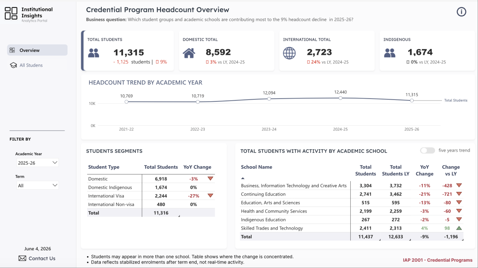Viewport: 478px width, 268px height.
Task: Select the Domestic Indigenous row label
Action: (x=110, y=187)
